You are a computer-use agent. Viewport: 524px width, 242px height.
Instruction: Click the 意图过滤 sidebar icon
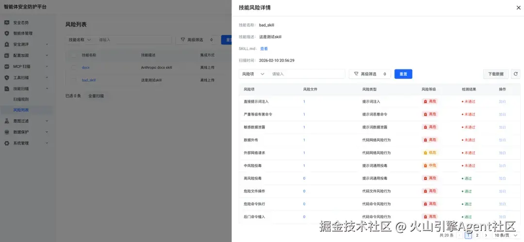click(7, 121)
